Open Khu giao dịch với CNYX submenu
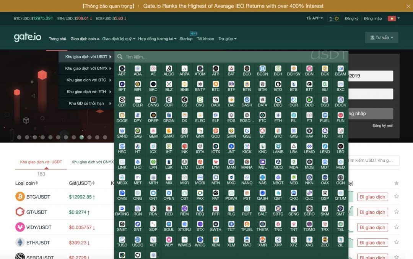 [86, 68]
